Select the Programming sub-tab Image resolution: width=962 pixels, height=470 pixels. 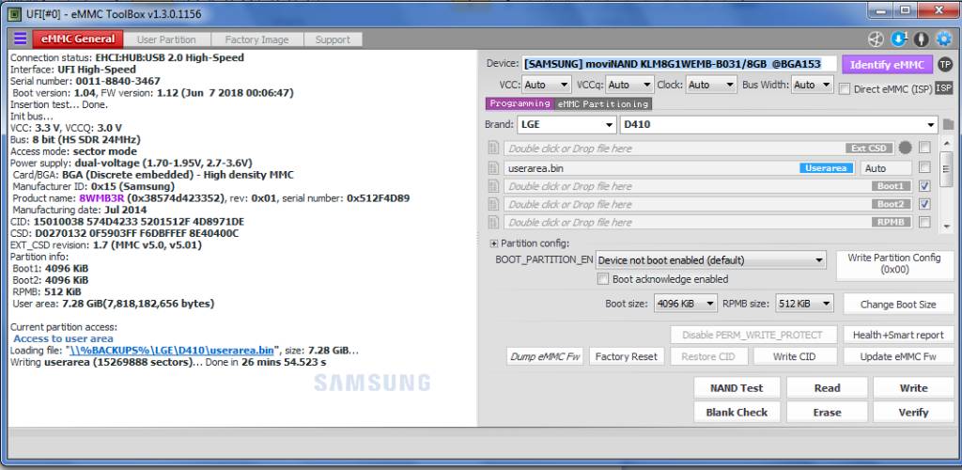(520, 103)
